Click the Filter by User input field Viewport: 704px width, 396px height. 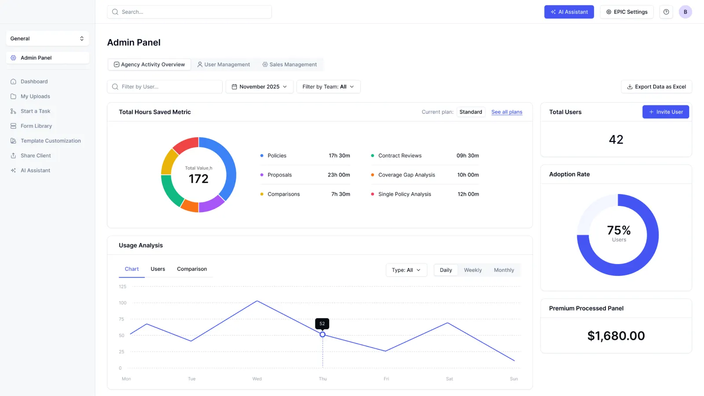point(165,87)
